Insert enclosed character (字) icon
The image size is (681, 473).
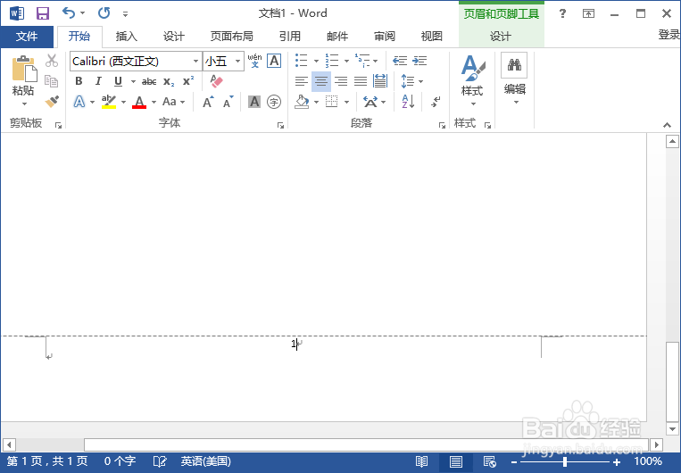click(274, 102)
